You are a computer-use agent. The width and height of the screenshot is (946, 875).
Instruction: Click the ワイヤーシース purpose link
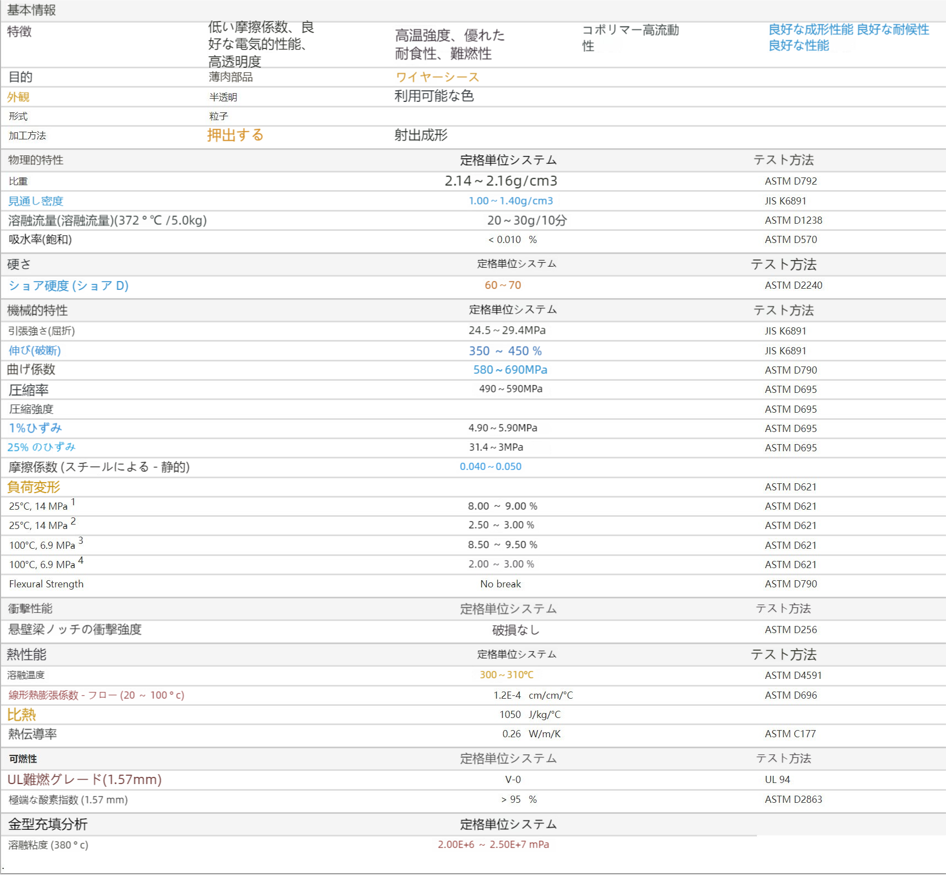[x=437, y=77]
